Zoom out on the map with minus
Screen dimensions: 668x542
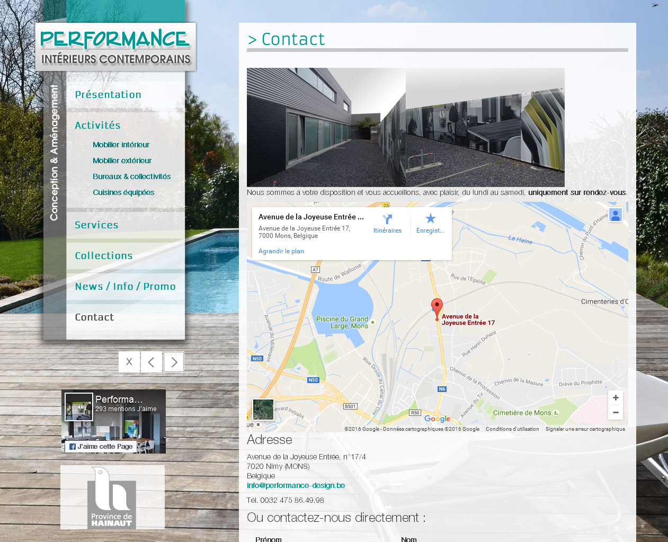tap(616, 412)
